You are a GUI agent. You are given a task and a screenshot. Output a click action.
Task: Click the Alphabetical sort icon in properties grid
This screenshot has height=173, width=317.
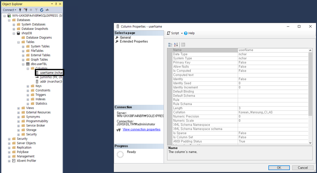176,44
